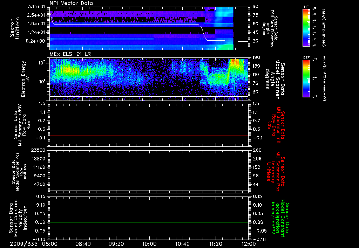Select the 'NPI Vector Data' panel title
The width and height of the screenshot is (359, 248).
pos(71,3)
